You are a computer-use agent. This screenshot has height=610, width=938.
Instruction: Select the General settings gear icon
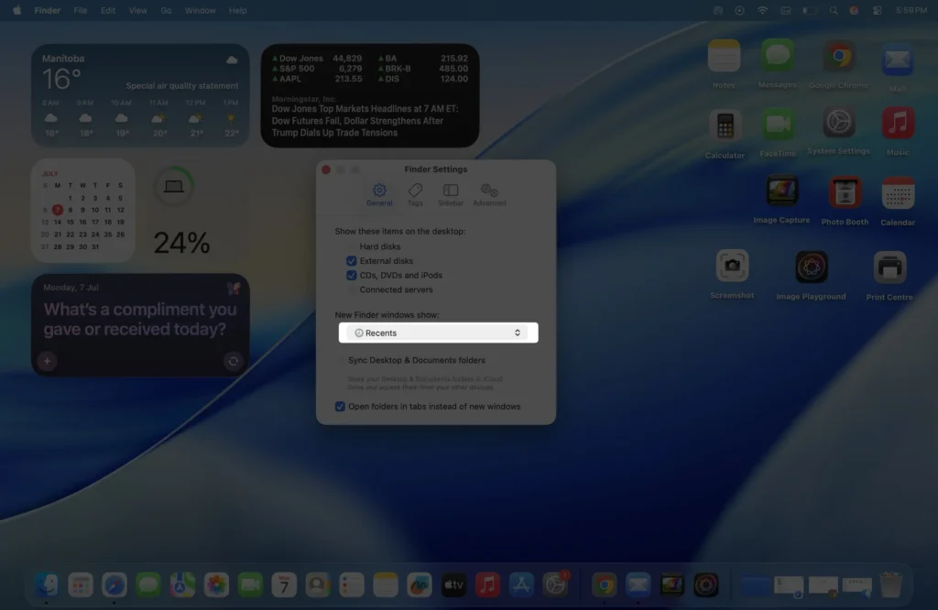[379, 191]
